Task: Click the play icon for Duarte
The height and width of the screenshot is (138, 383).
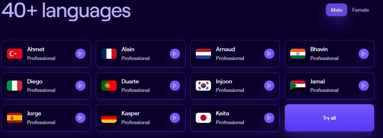Action: click(175, 86)
